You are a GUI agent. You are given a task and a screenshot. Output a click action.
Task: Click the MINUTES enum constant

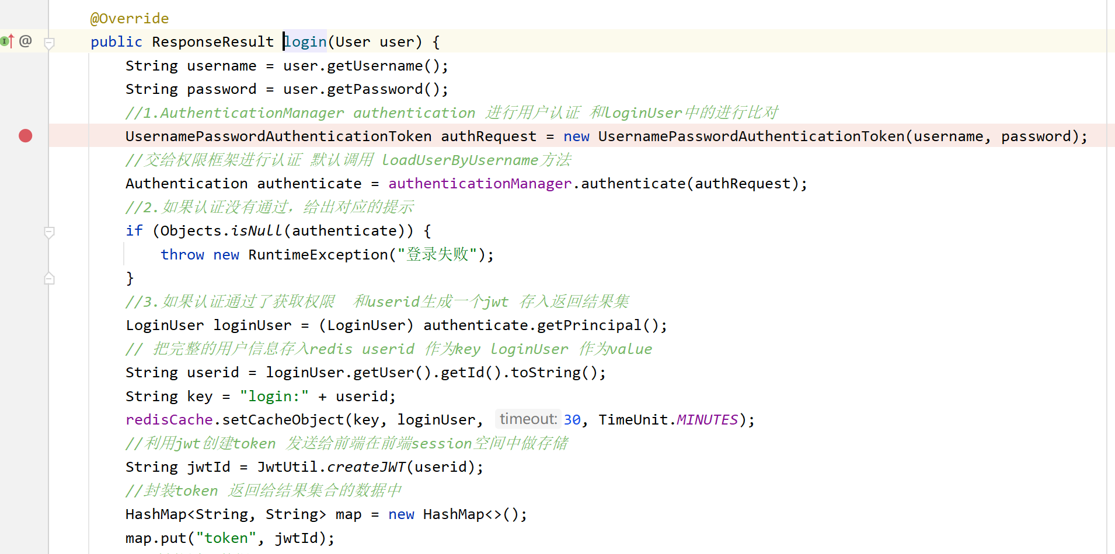(x=706, y=419)
